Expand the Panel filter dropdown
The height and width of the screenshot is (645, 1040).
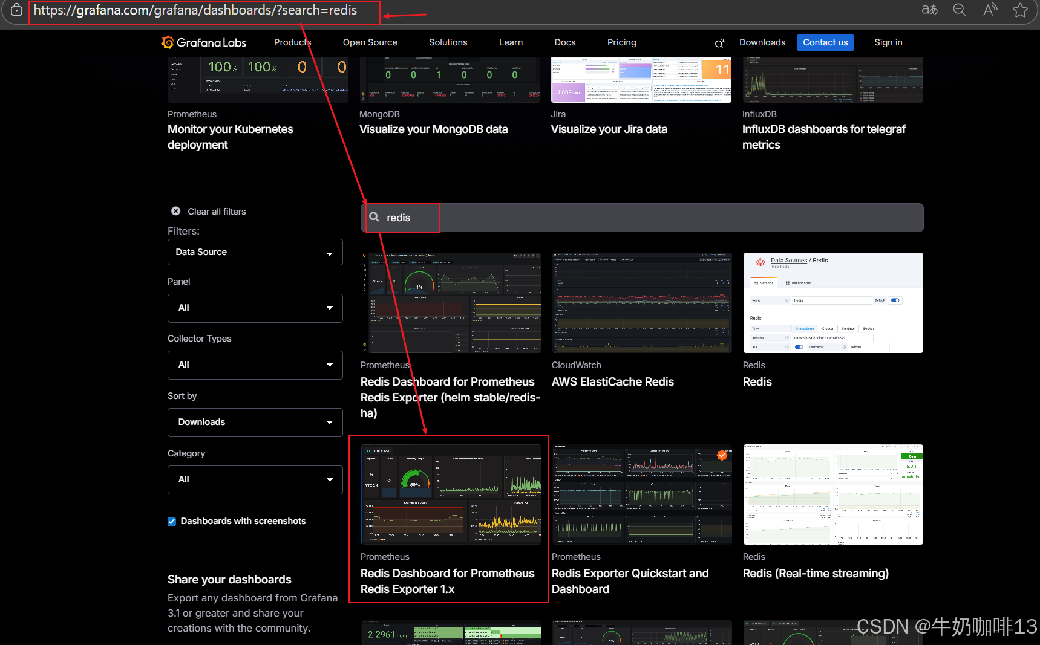click(255, 308)
